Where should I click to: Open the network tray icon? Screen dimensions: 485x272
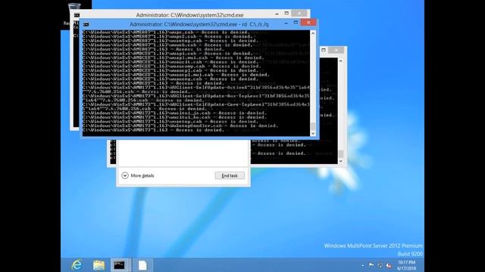[x=380, y=265]
